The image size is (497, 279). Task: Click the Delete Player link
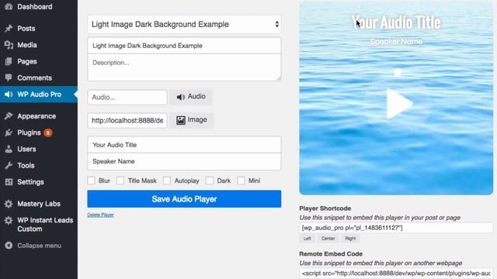(100, 215)
